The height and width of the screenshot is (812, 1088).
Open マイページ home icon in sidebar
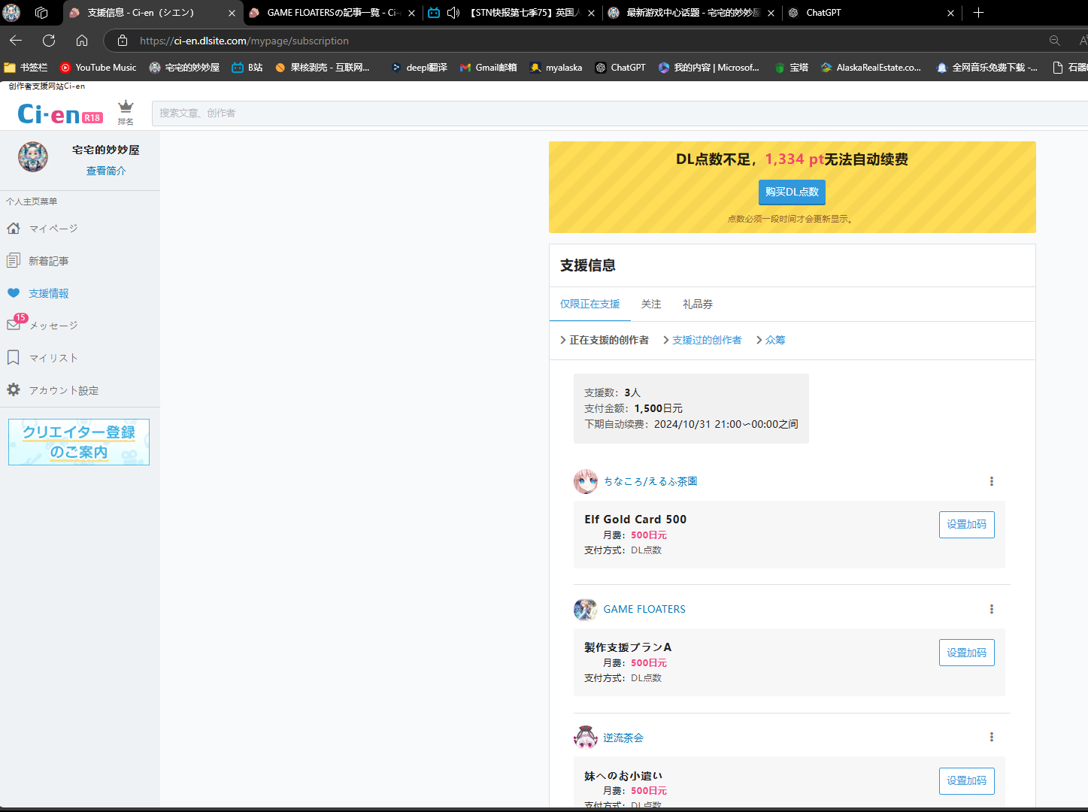(14, 228)
